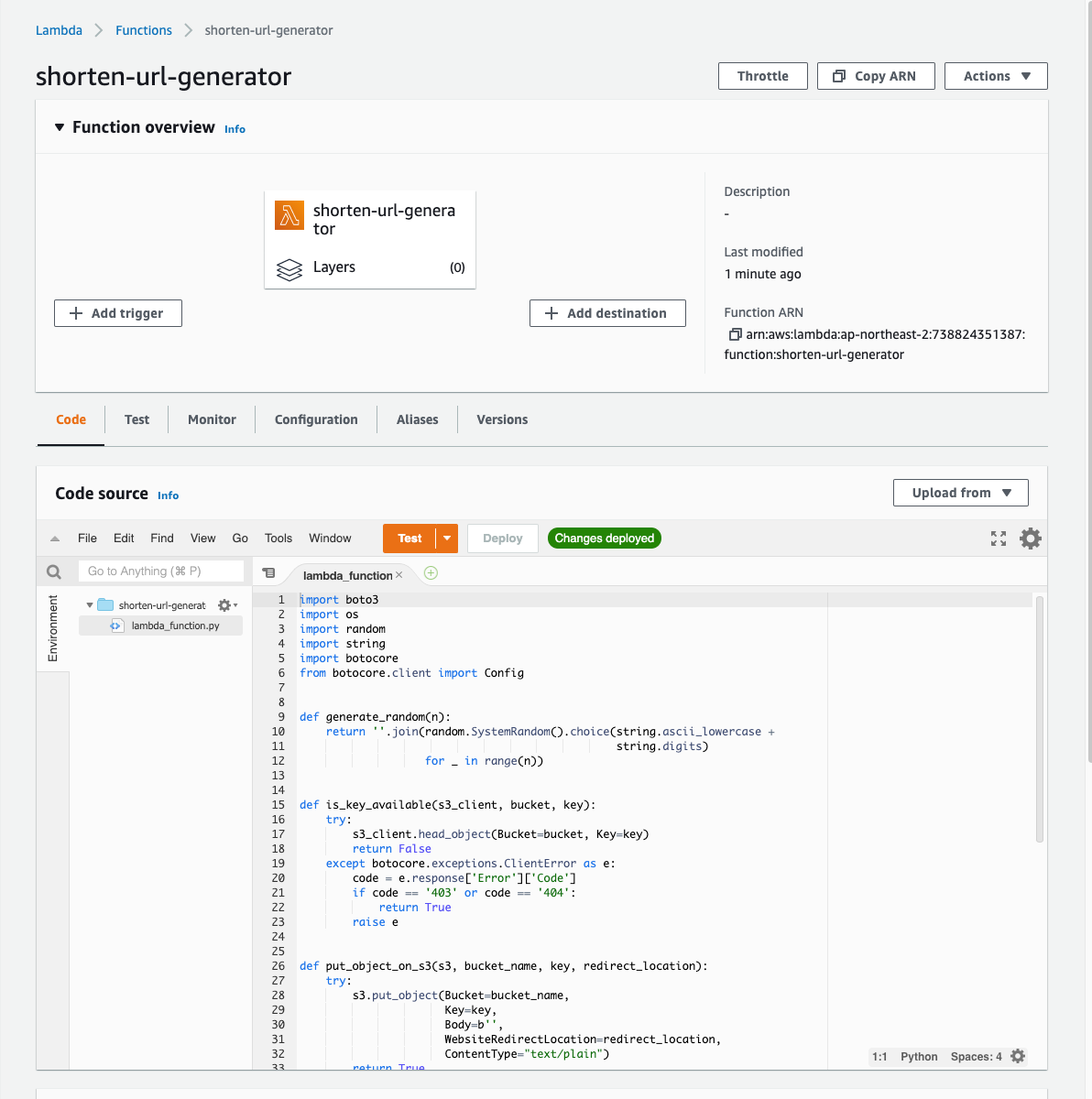Click the Changes deployed status badge
Screen dimensions: 1092x1099
605,539
